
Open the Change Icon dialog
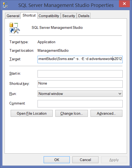pyautogui.click(x=72, y=113)
